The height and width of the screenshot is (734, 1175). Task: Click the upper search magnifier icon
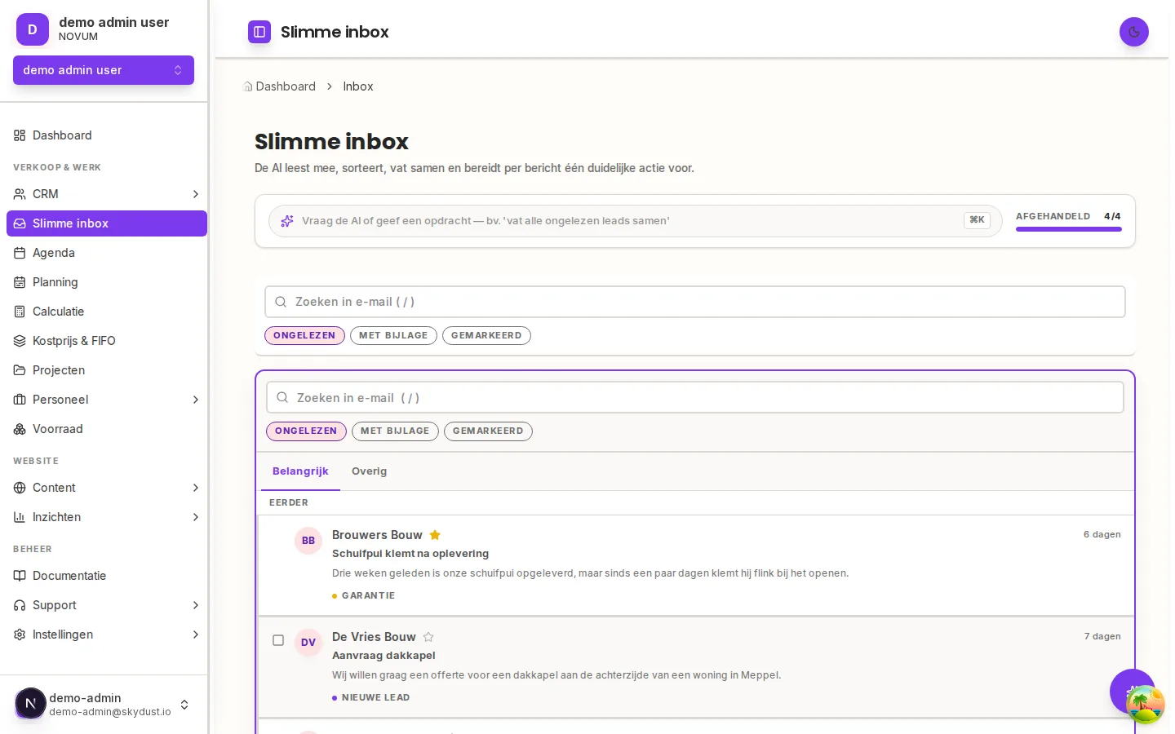coord(281,302)
